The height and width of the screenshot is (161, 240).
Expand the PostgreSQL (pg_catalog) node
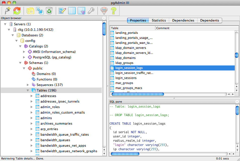[24, 57]
